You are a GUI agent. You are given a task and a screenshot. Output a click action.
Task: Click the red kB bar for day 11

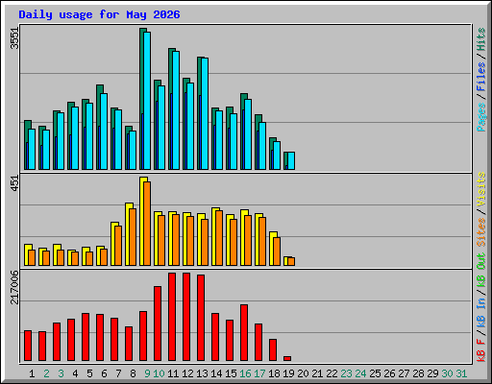(x=172, y=317)
